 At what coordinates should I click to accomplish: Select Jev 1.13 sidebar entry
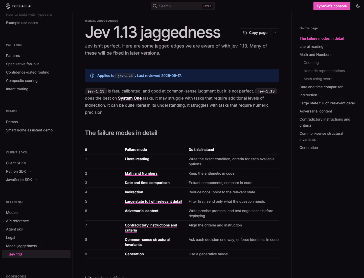coord(36,254)
